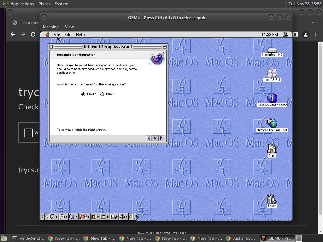This screenshot has width=323, height=242.
Task: Go to the next page with the right arrow
Action: (x=161, y=138)
